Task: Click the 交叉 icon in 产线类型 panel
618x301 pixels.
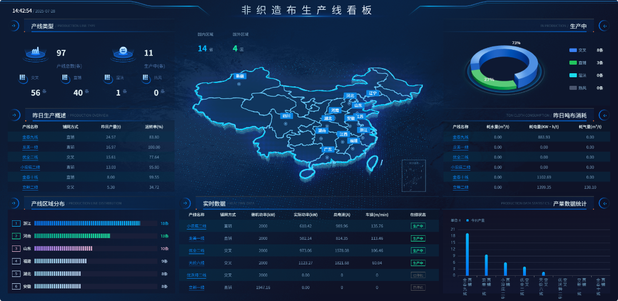Action: [x=23, y=78]
